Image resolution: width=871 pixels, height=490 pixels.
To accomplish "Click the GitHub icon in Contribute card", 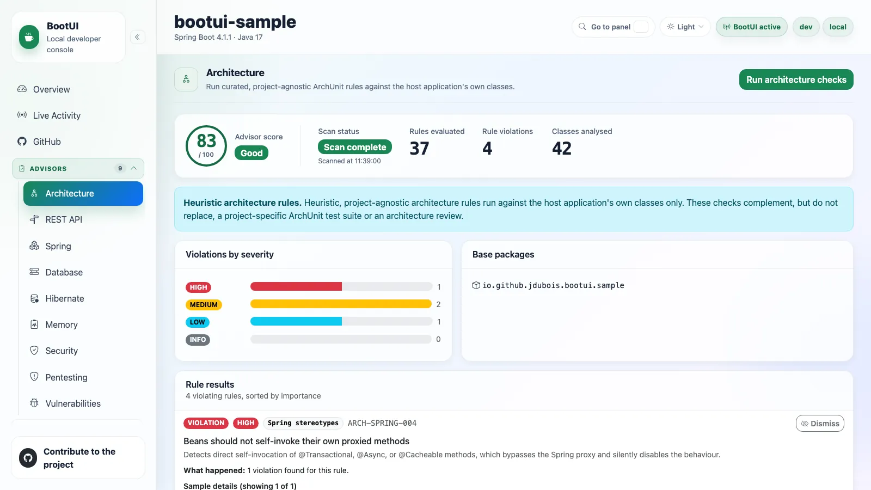I will click(28, 458).
